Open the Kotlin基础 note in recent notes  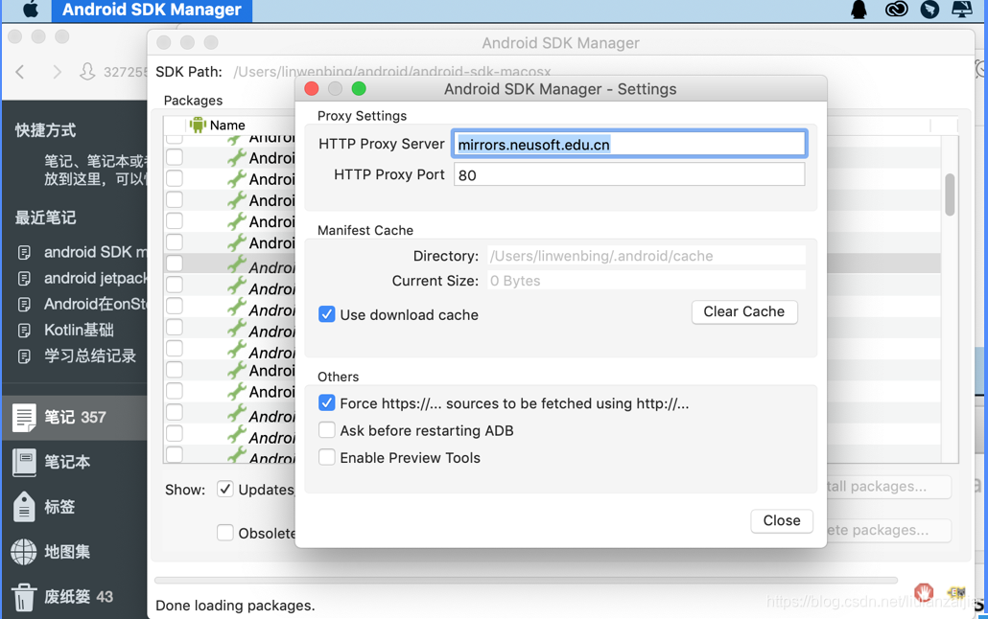pos(81,331)
